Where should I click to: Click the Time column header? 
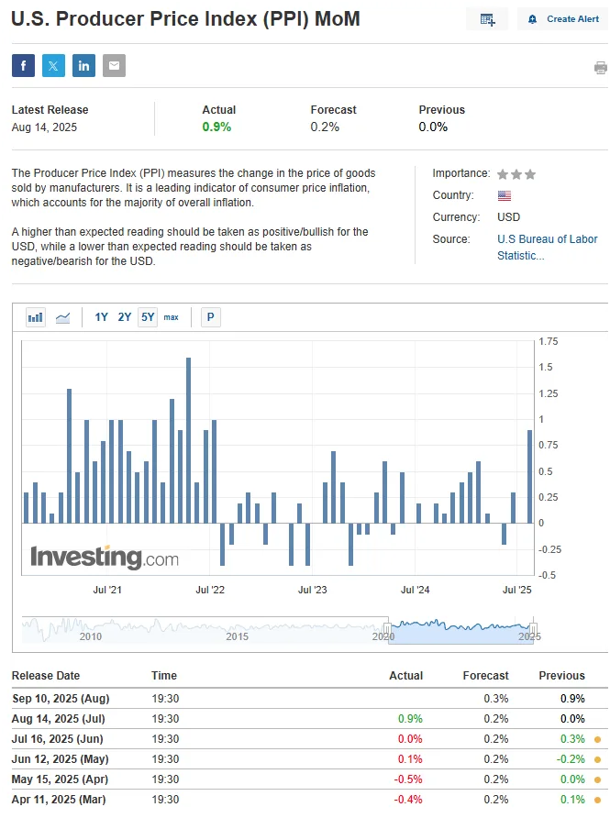164,676
